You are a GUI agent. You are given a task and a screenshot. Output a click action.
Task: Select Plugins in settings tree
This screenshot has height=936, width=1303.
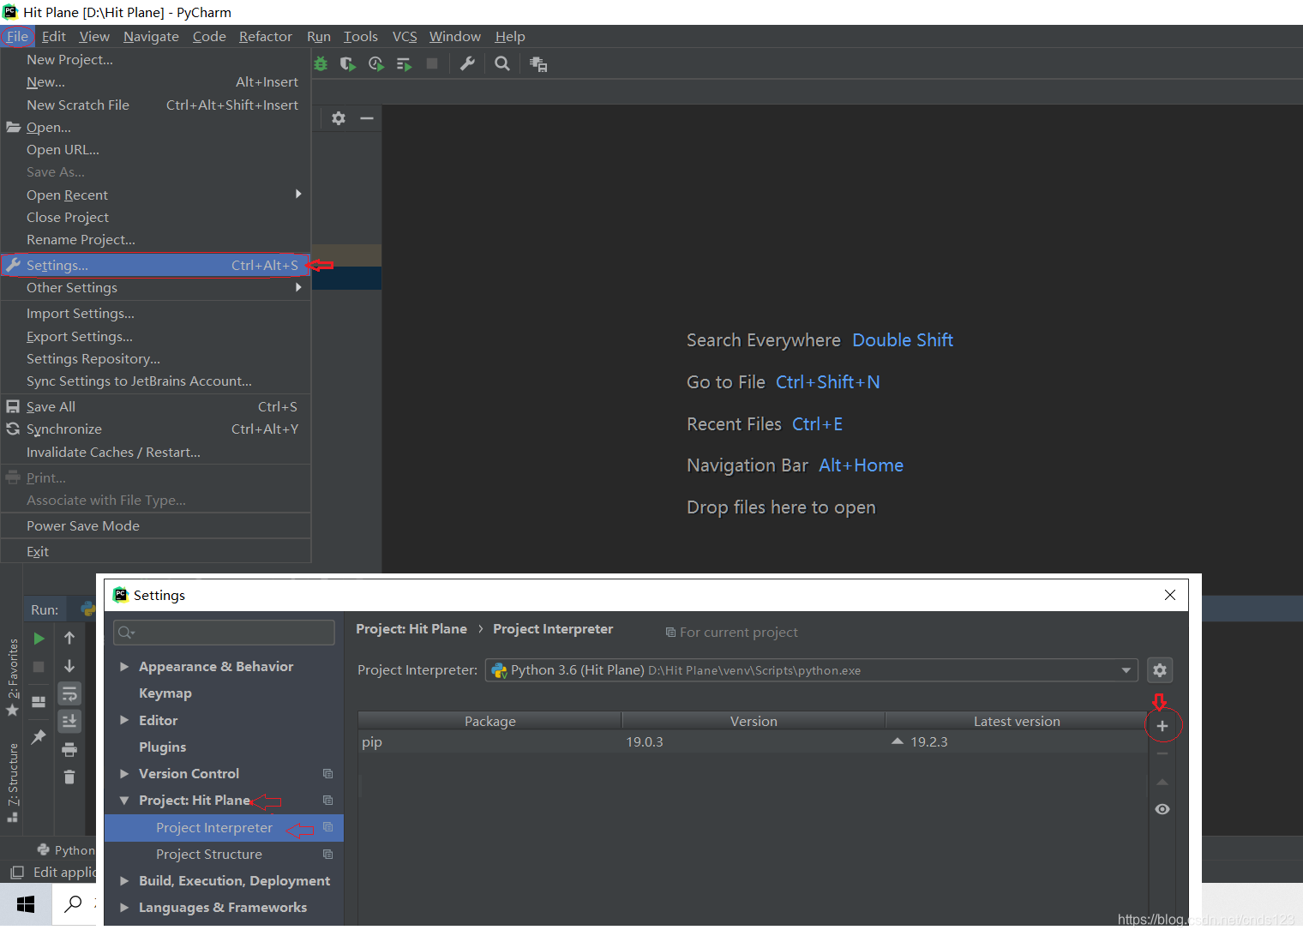tap(163, 747)
